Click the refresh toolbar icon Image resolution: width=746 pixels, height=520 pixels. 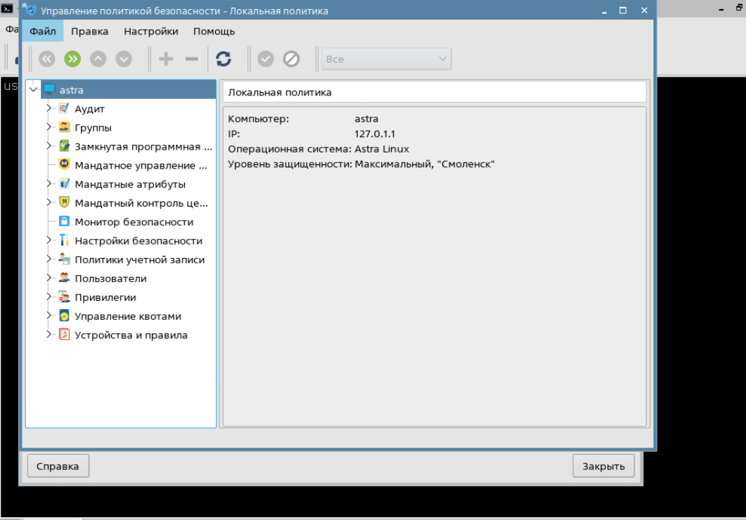pyautogui.click(x=223, y=59)
